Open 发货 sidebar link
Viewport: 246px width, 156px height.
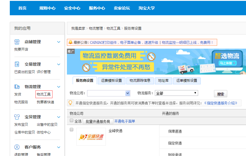tap(18, 94)
